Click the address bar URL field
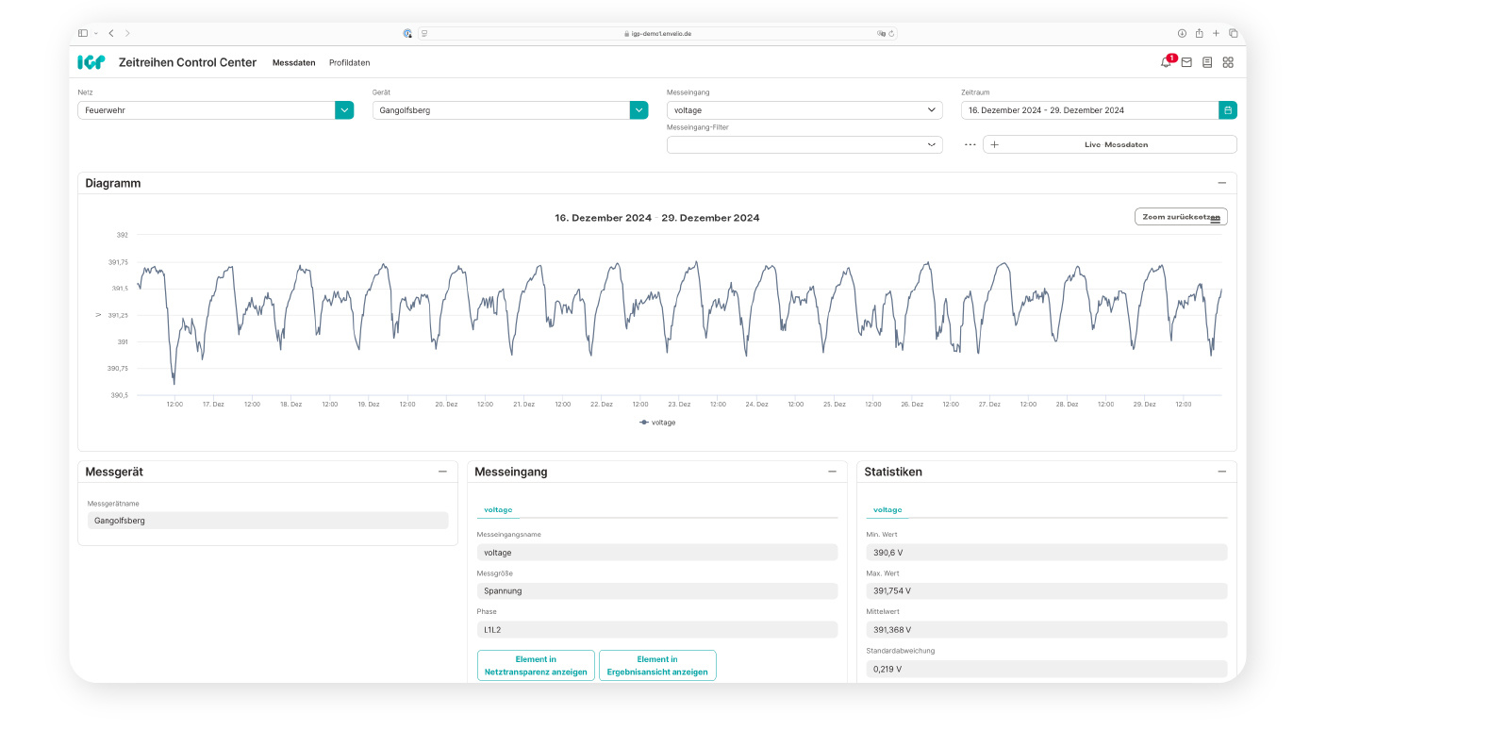This screenshot has height=730, width=1509. (x=657, y=33)
